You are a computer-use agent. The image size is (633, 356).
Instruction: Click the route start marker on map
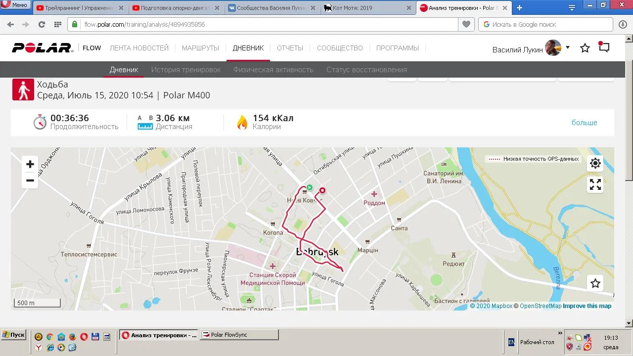point(310,187)
